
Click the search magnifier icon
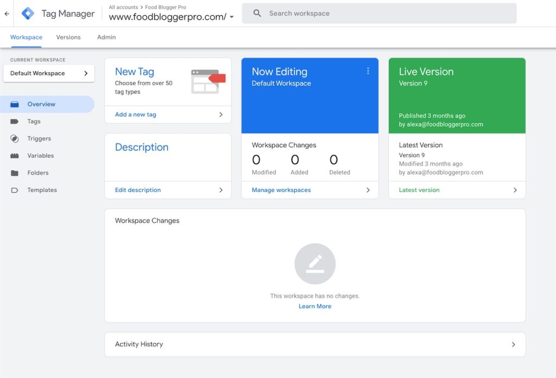[257, 13]
